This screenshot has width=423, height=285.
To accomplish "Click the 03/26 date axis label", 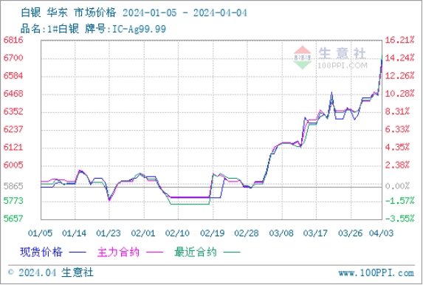I will [x=350, y=233].
